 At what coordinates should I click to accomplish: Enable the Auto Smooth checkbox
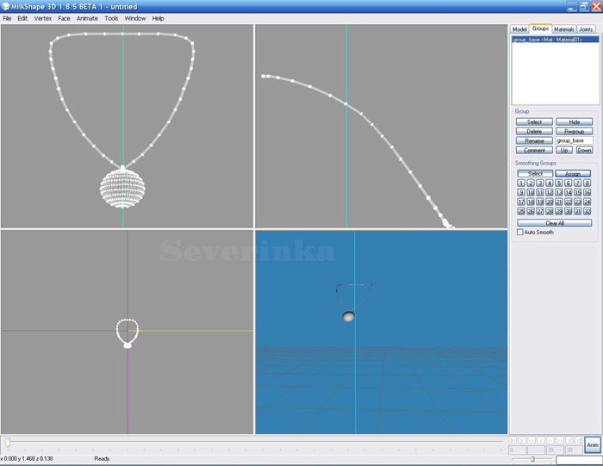tap(519, 232)
